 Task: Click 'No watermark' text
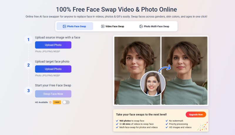point(176,121)
